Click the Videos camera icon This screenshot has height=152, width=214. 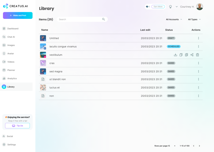[x=4, y=62]
